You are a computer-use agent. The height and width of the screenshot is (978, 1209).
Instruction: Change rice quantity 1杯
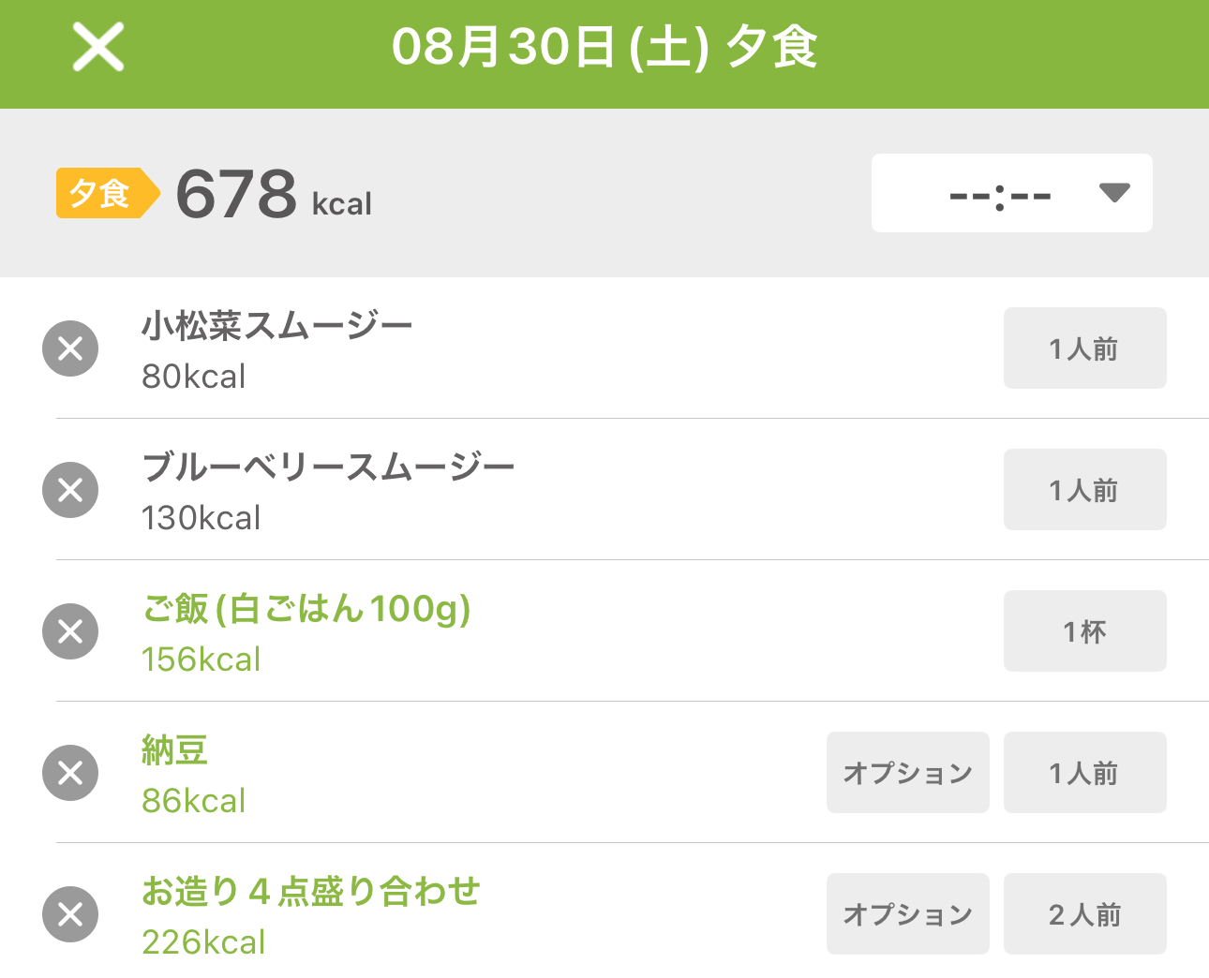[x=1085, y=630]
